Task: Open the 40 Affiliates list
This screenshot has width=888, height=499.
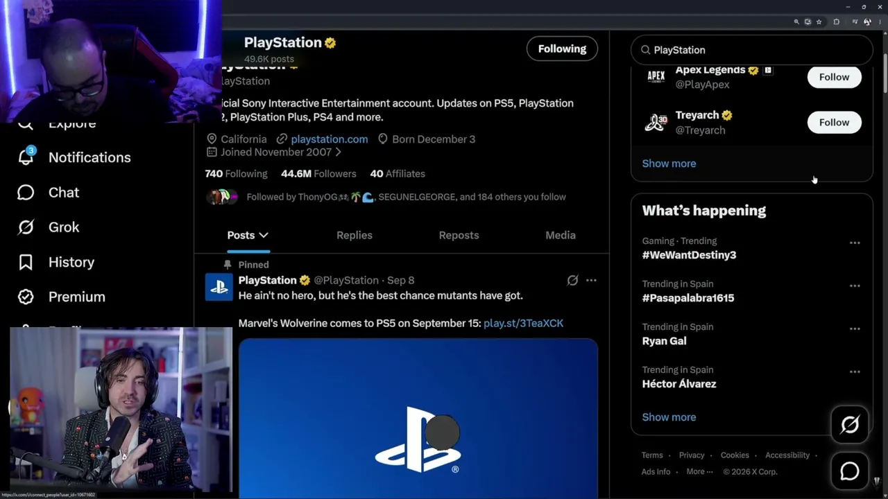Action: 398,173
